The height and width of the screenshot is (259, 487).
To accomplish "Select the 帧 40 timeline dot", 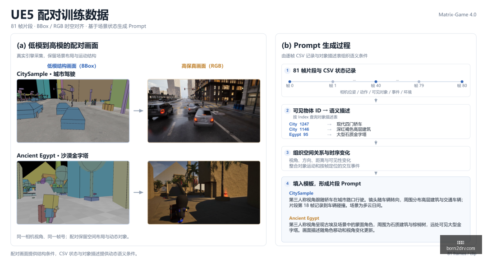I will click(x=376, y=82).
